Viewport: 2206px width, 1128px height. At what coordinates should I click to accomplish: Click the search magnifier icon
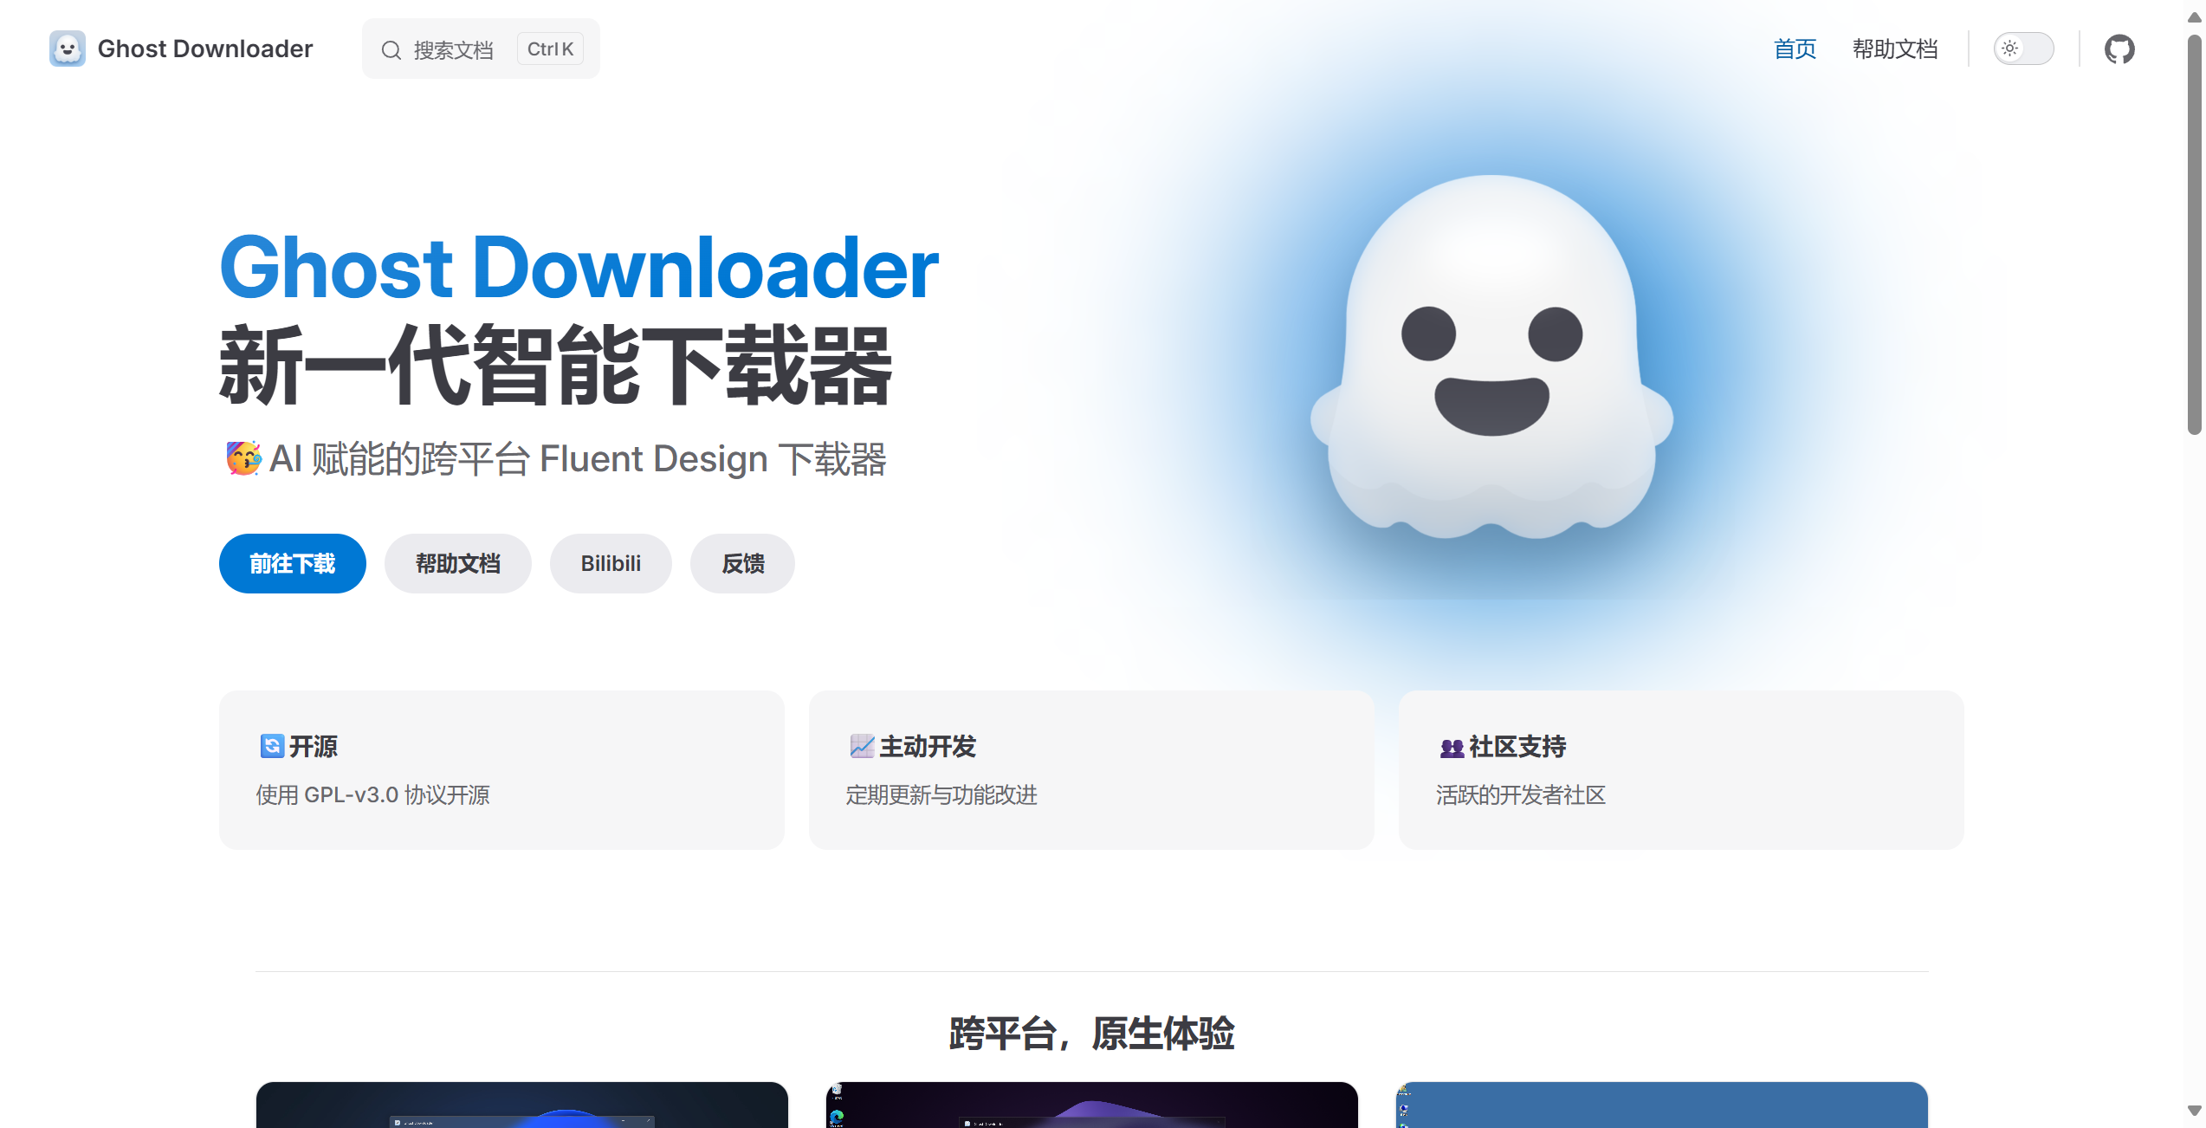point(392,49)
